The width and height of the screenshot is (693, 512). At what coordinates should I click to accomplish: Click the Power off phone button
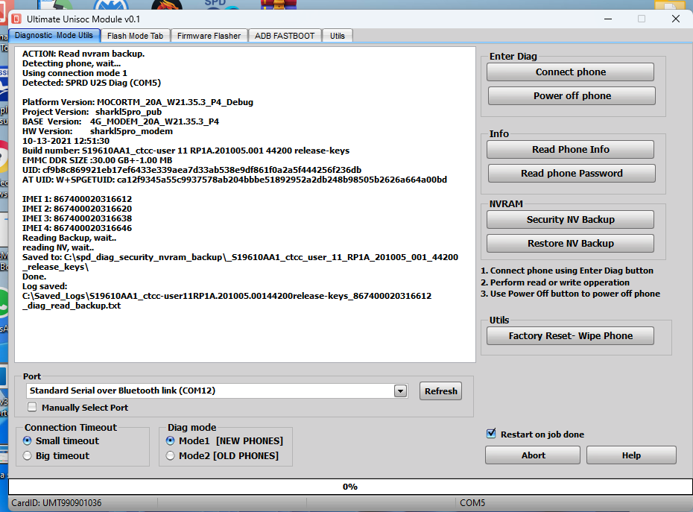pos(572,96)
